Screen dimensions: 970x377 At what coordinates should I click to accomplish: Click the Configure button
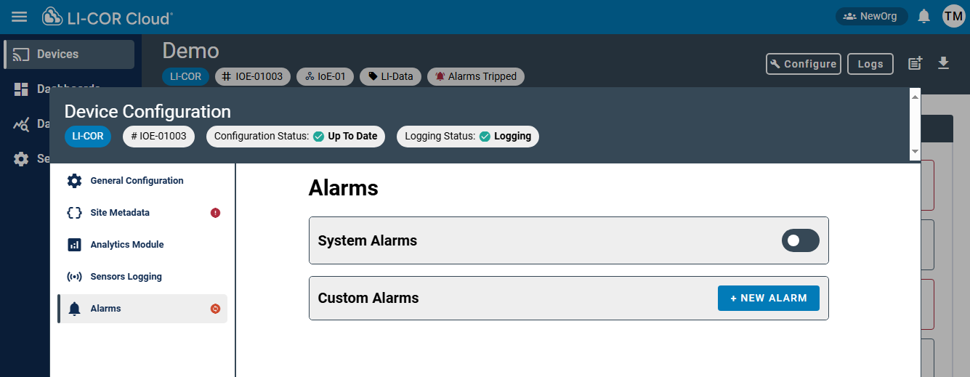pos(803,64)
